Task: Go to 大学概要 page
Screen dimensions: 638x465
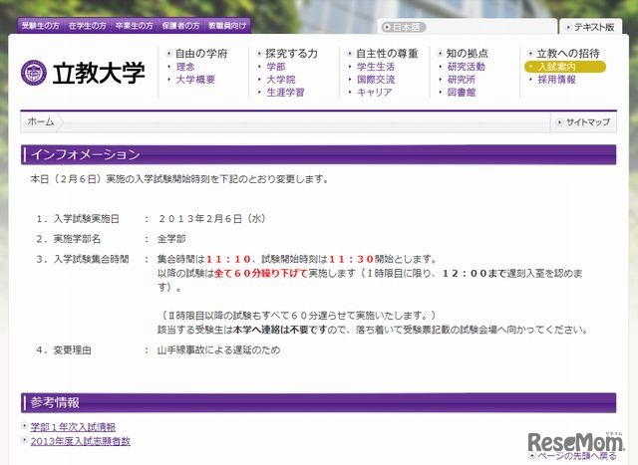Action: [x=195, y=80]
